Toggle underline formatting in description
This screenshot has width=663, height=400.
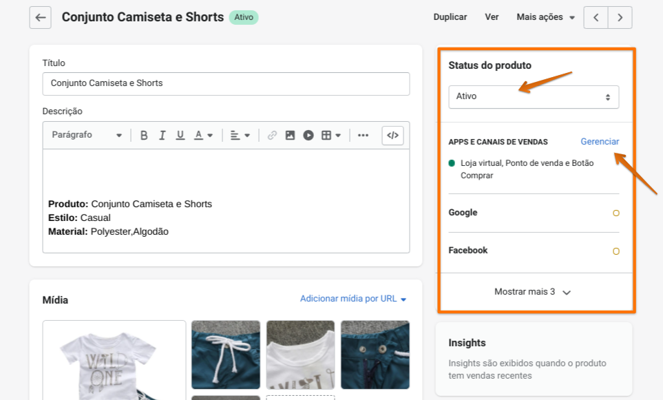(180, 136)
